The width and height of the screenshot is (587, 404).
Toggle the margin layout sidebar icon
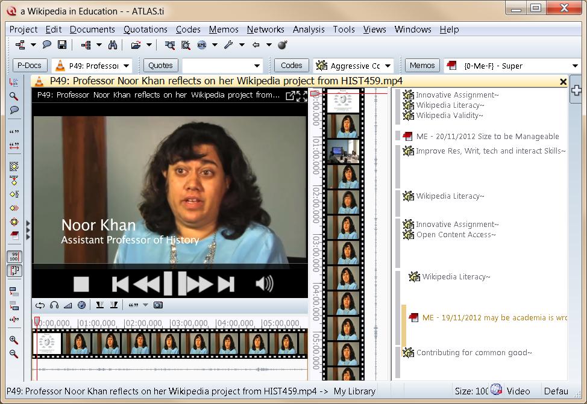tap(14, 270)
